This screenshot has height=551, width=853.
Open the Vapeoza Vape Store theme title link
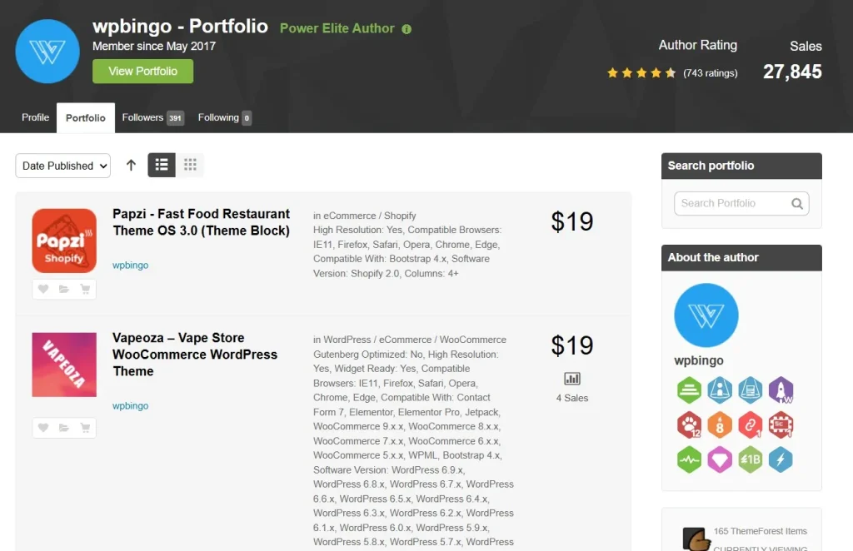(195, 354)
